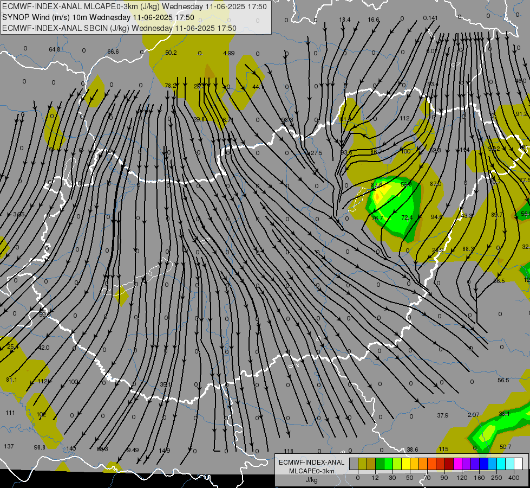Click the map value 76.7
Screen dimensions: 530x488
click(x=377, y=218)
